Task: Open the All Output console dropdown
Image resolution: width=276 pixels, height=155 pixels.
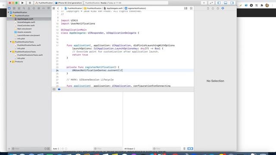Action: [129, 149]
